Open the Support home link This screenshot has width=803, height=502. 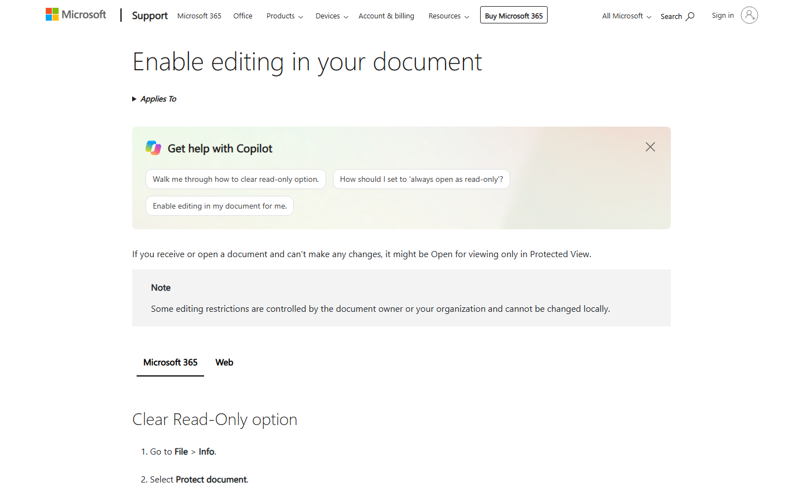pos(149,16)
